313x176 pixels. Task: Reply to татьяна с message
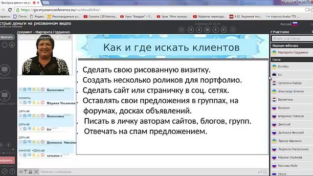pyautogui.click(x=29, y=155)
